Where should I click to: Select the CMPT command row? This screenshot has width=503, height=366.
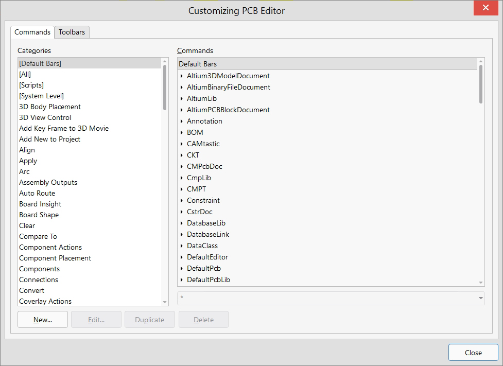(x=327, y=189)
